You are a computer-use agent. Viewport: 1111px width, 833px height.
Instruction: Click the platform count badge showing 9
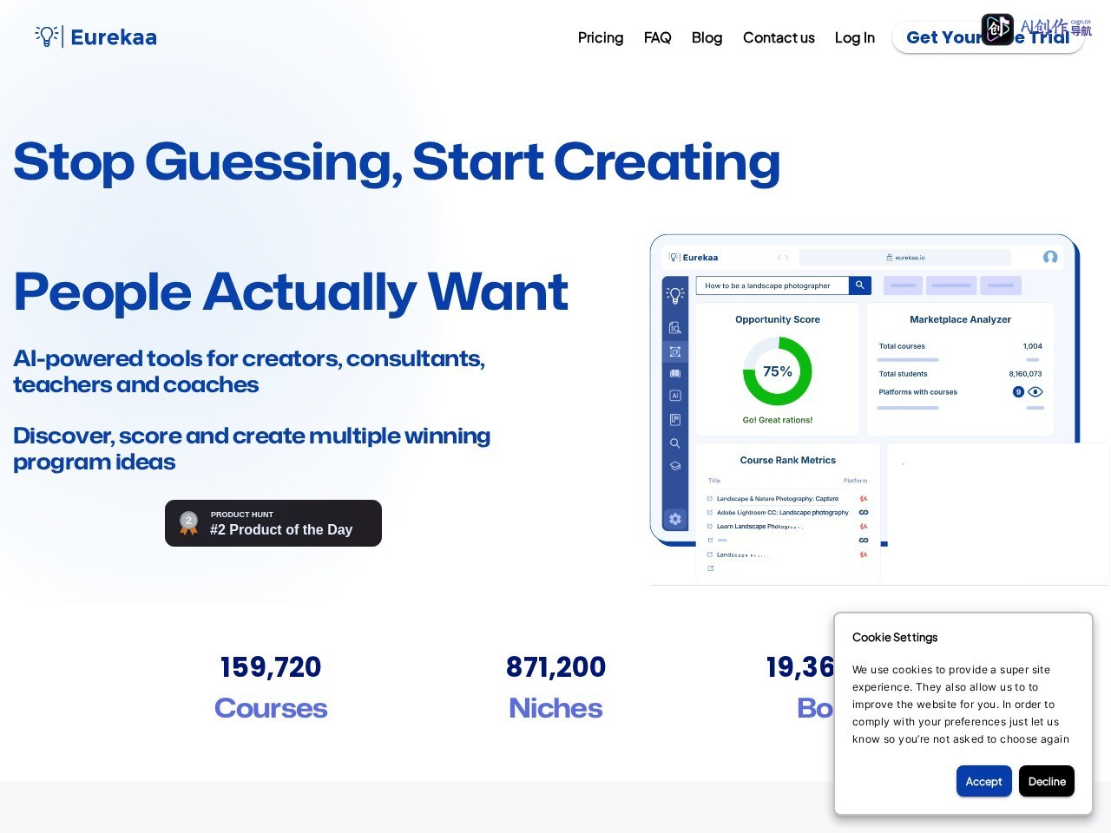1018,392
